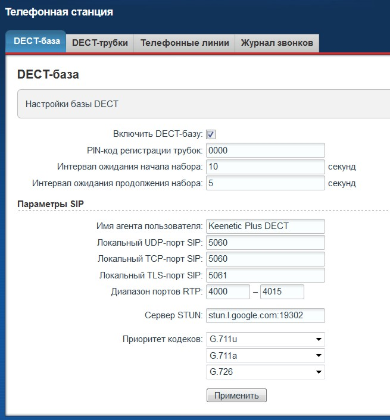
Task: Click the PIN-код регистрации трубок field
Action: pos(265,151)
